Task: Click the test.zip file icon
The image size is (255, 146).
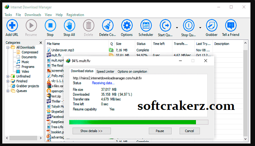Action: [48, 96]
